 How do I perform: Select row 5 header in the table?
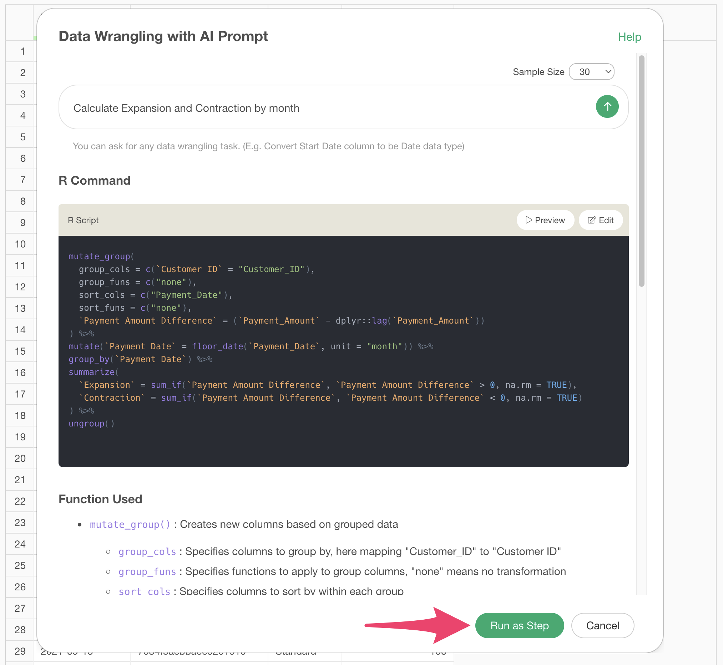(22, 137)
